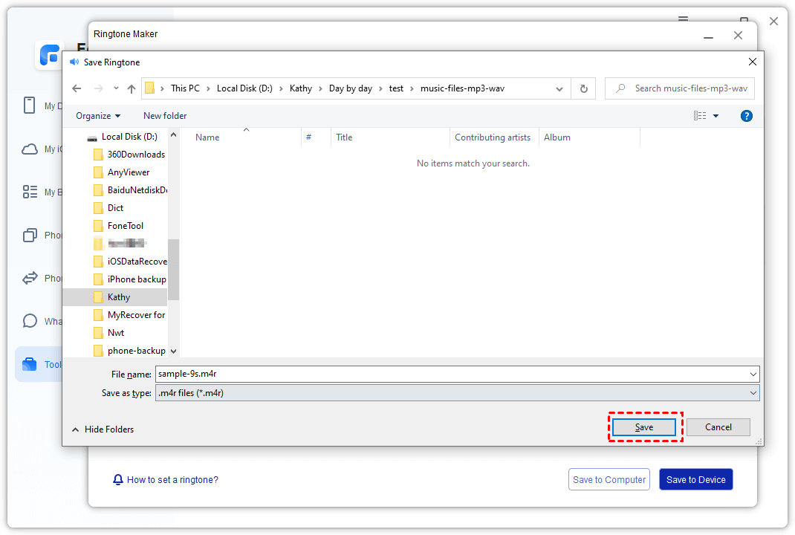Viewport: 795px width, 535px height.
Task: Open the Help question mark icon
Action: [x=747, y=116]
